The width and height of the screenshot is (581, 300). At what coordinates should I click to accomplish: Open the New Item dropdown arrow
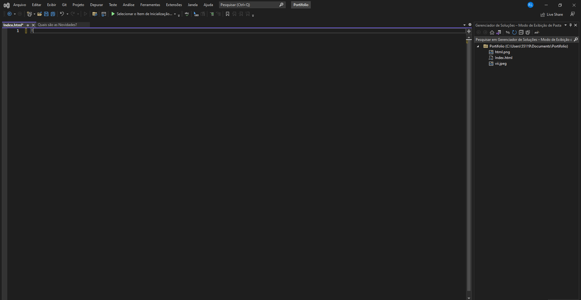pyautogui.click(x=34, y=14)
